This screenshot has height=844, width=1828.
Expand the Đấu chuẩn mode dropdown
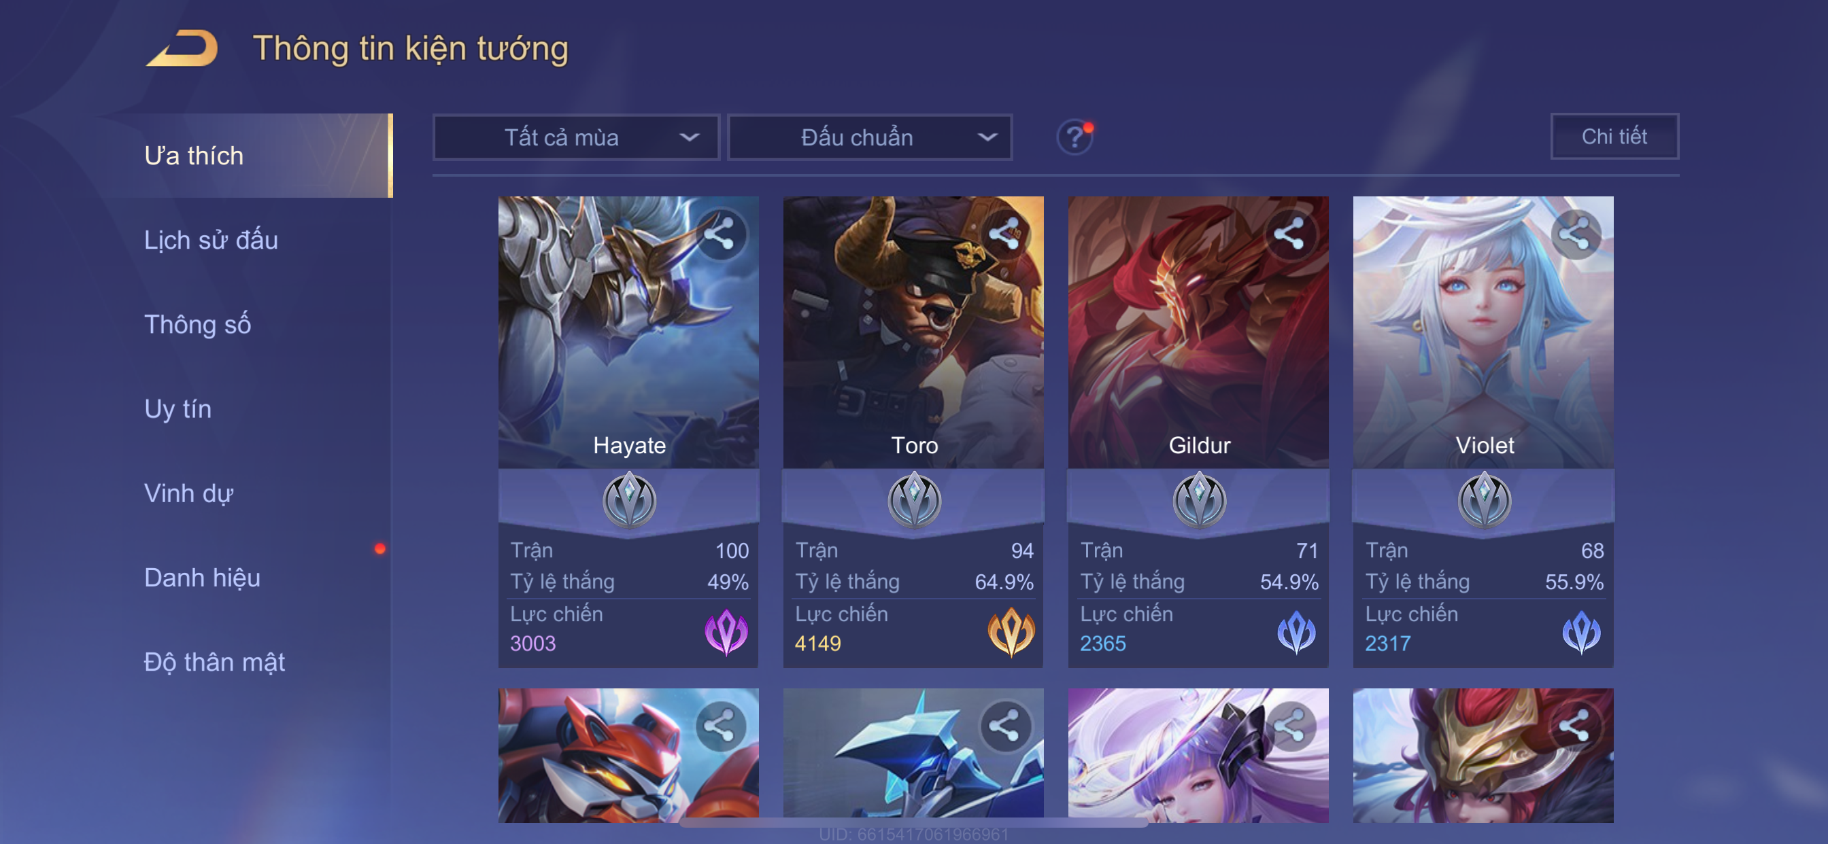click(870, 137)
